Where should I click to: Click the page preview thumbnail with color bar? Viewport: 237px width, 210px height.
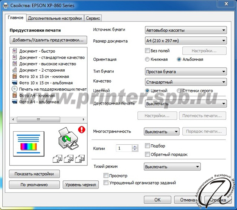(29, 144)
